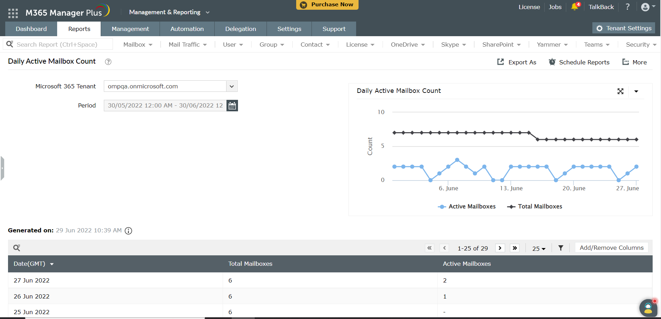Switch to the Dashboard tab
Screen dimensions: 661x319
pyautogui.click(x=31, y=29)
